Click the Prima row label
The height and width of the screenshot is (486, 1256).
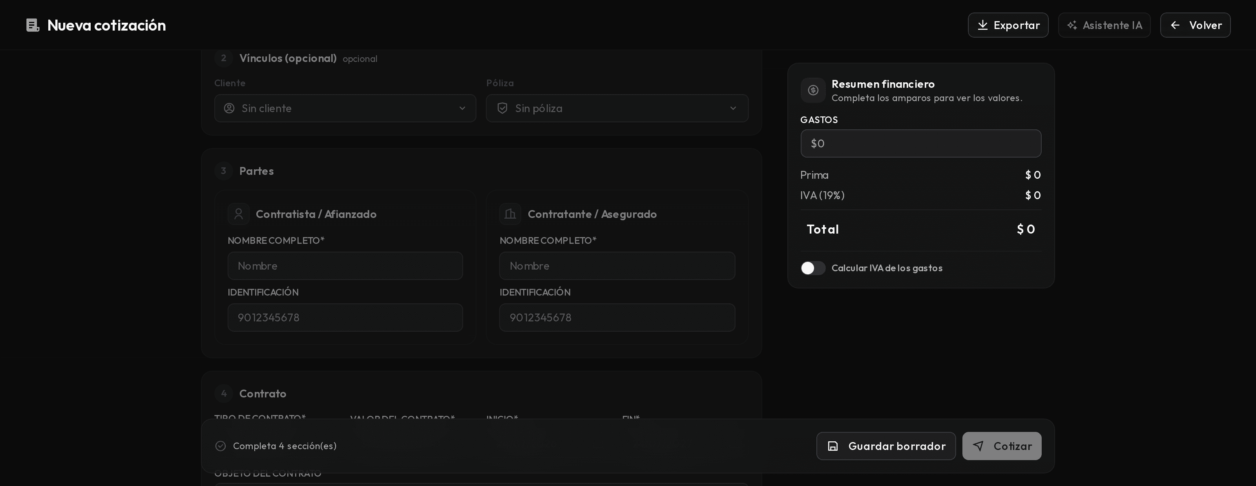click(814, 175)
